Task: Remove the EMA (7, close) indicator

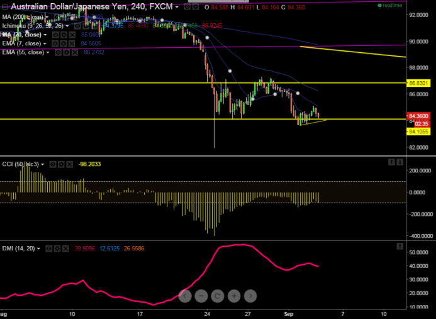Action: coord(72,43)
